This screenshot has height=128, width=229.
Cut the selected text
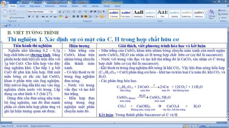pyautogui.click(x=12, y=10)
